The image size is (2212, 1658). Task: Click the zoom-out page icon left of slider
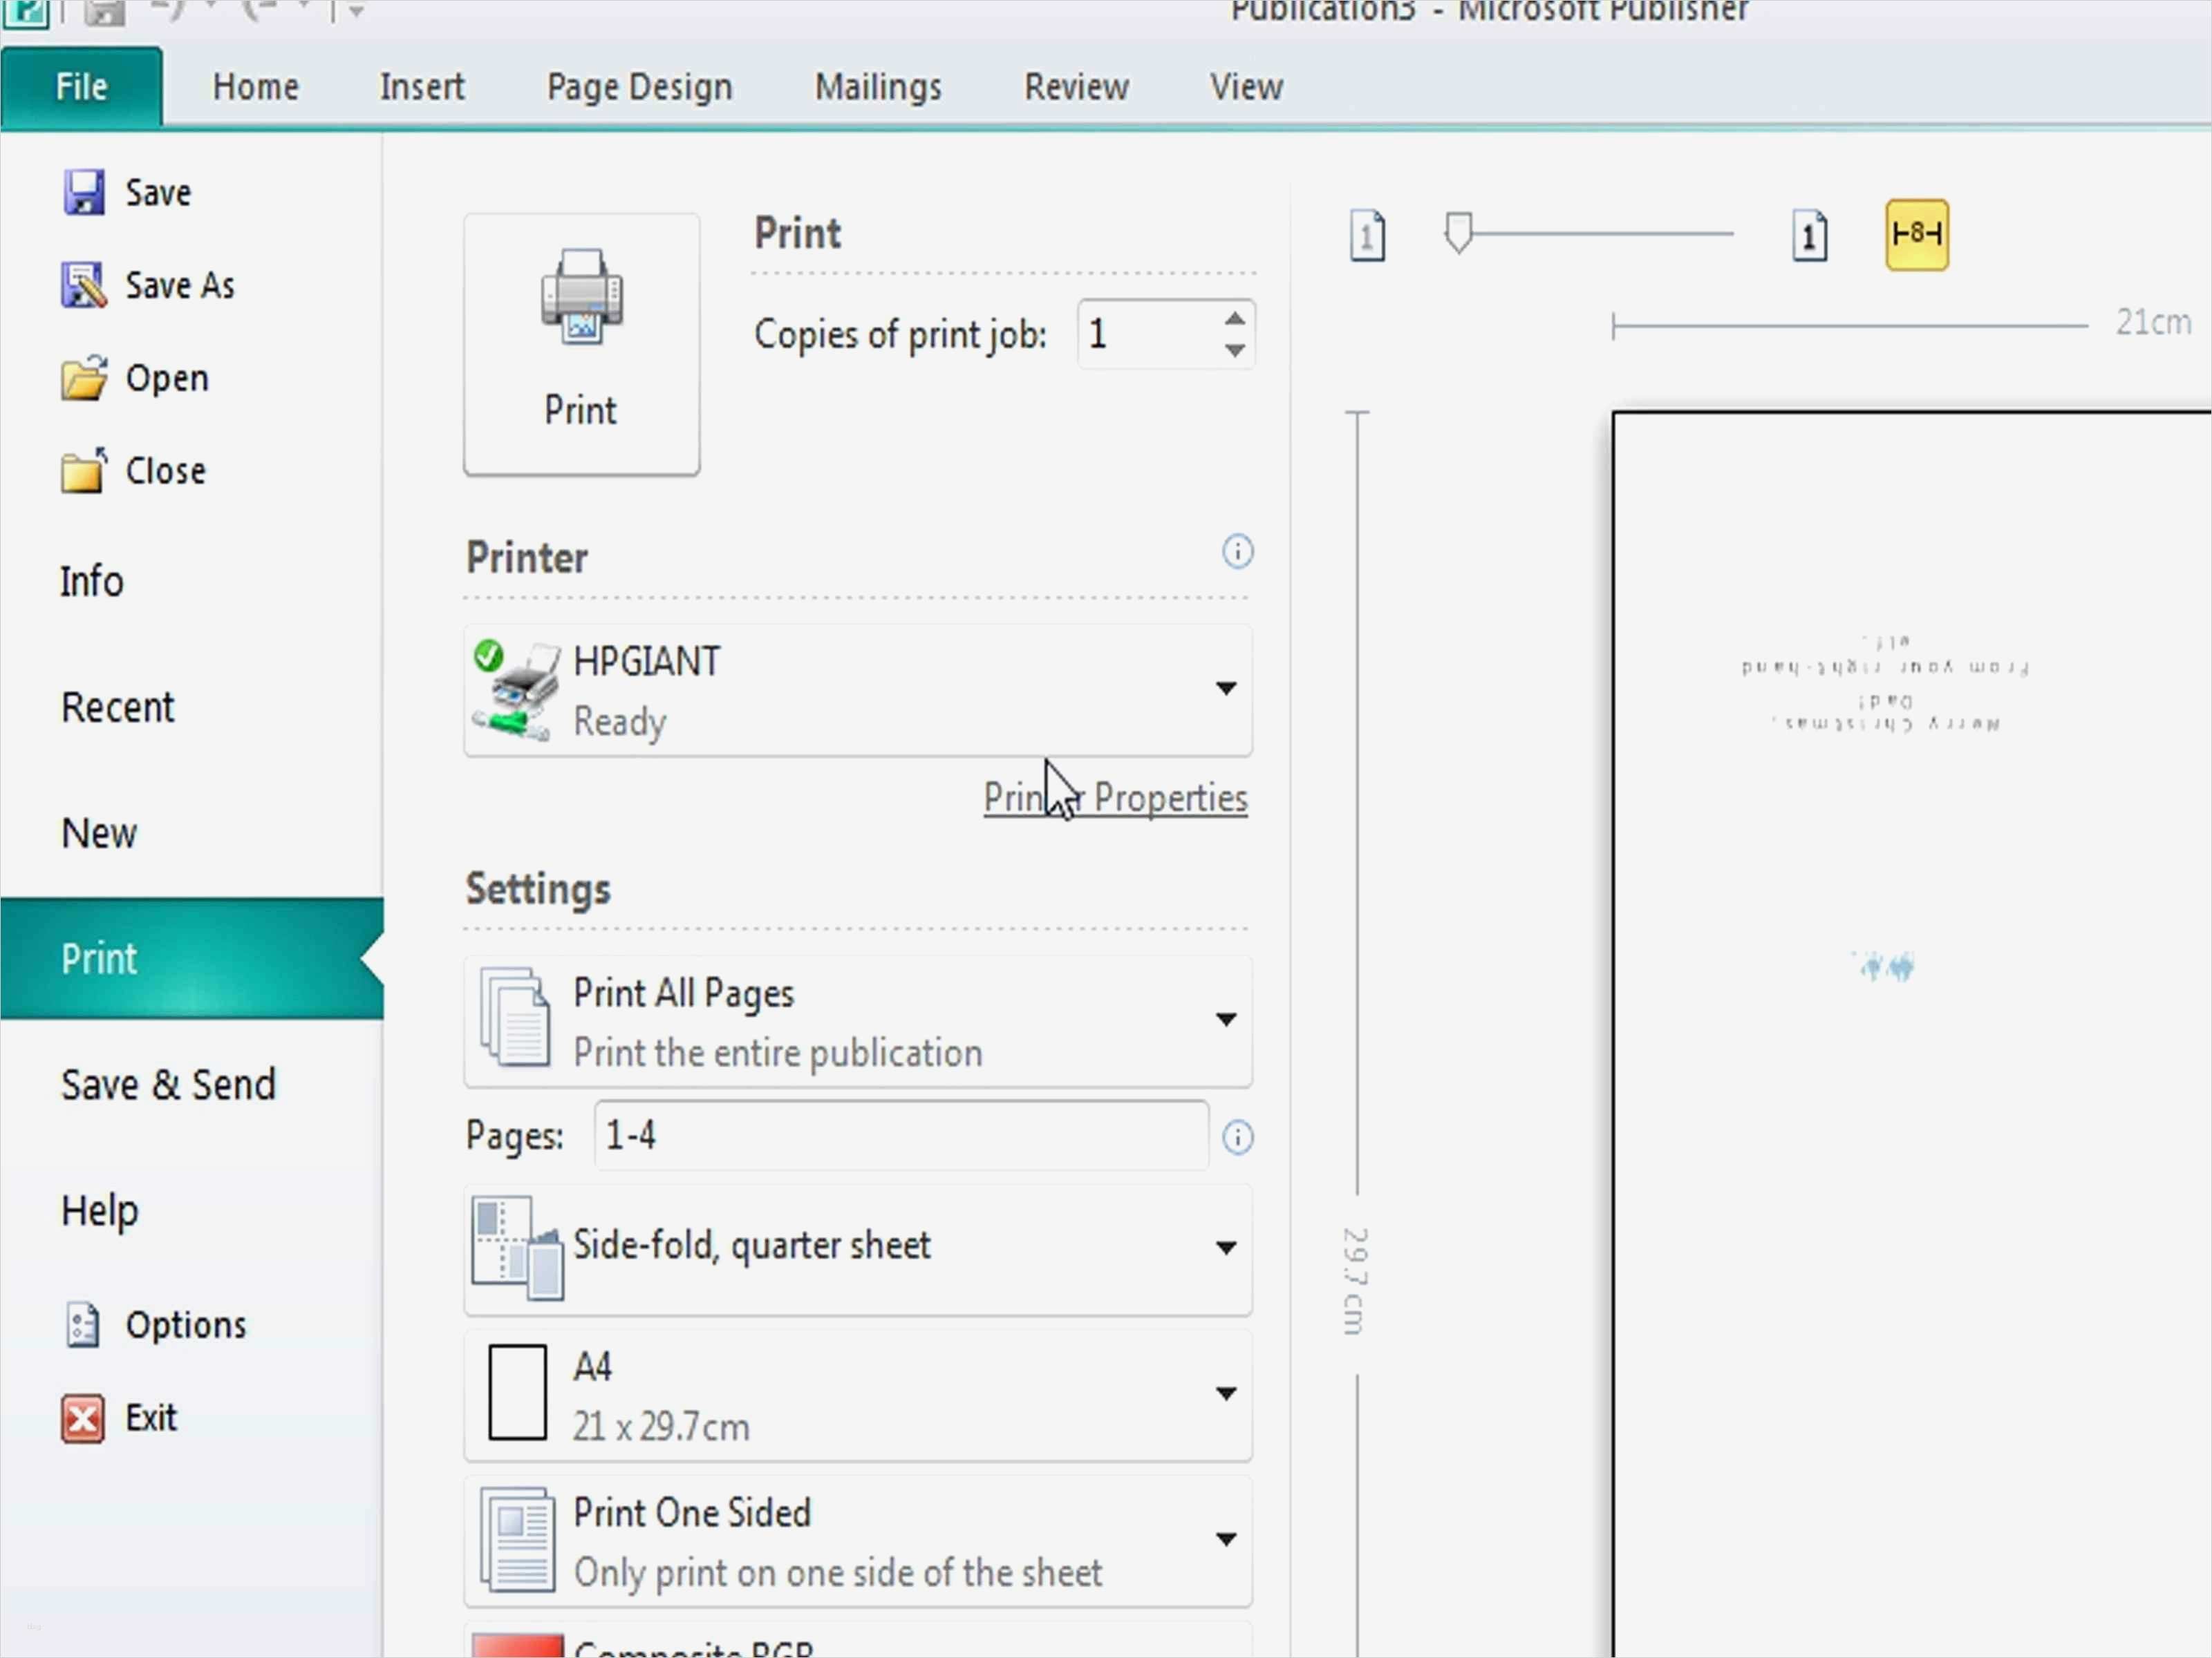[x=1367, y=236]
